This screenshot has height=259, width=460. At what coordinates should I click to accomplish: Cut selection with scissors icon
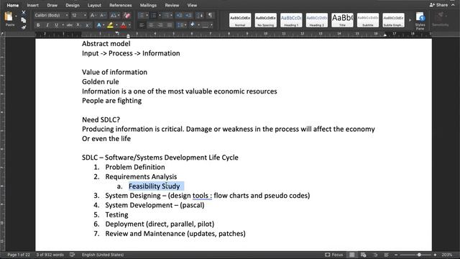(x=24, y=13)
